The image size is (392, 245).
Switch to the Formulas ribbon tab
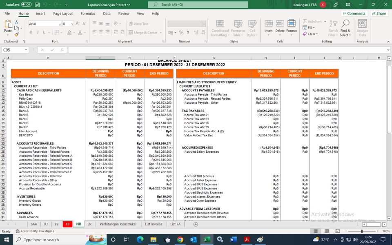87,13
